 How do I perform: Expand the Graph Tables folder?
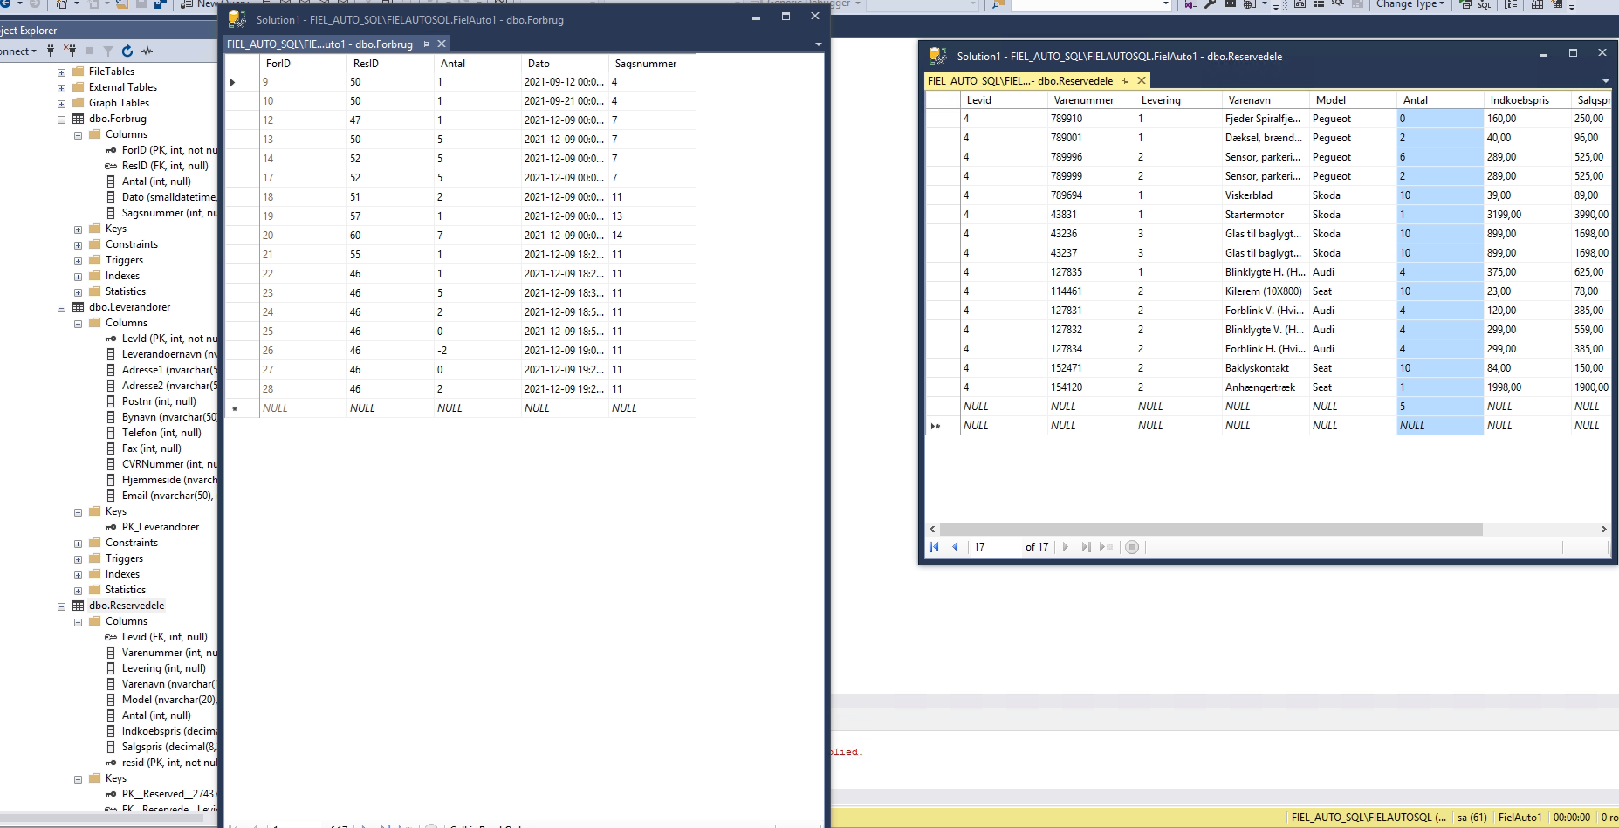pyautogui.click(x=61, y=104)
